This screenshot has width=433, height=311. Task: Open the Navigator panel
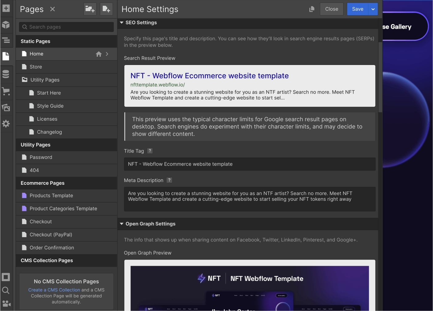pyautogui.click(x=6, y=40)
